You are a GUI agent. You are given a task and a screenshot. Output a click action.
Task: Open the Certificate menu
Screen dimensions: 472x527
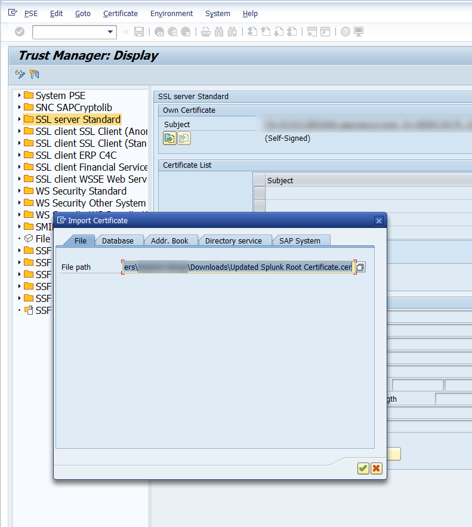[x=120, y=13]
